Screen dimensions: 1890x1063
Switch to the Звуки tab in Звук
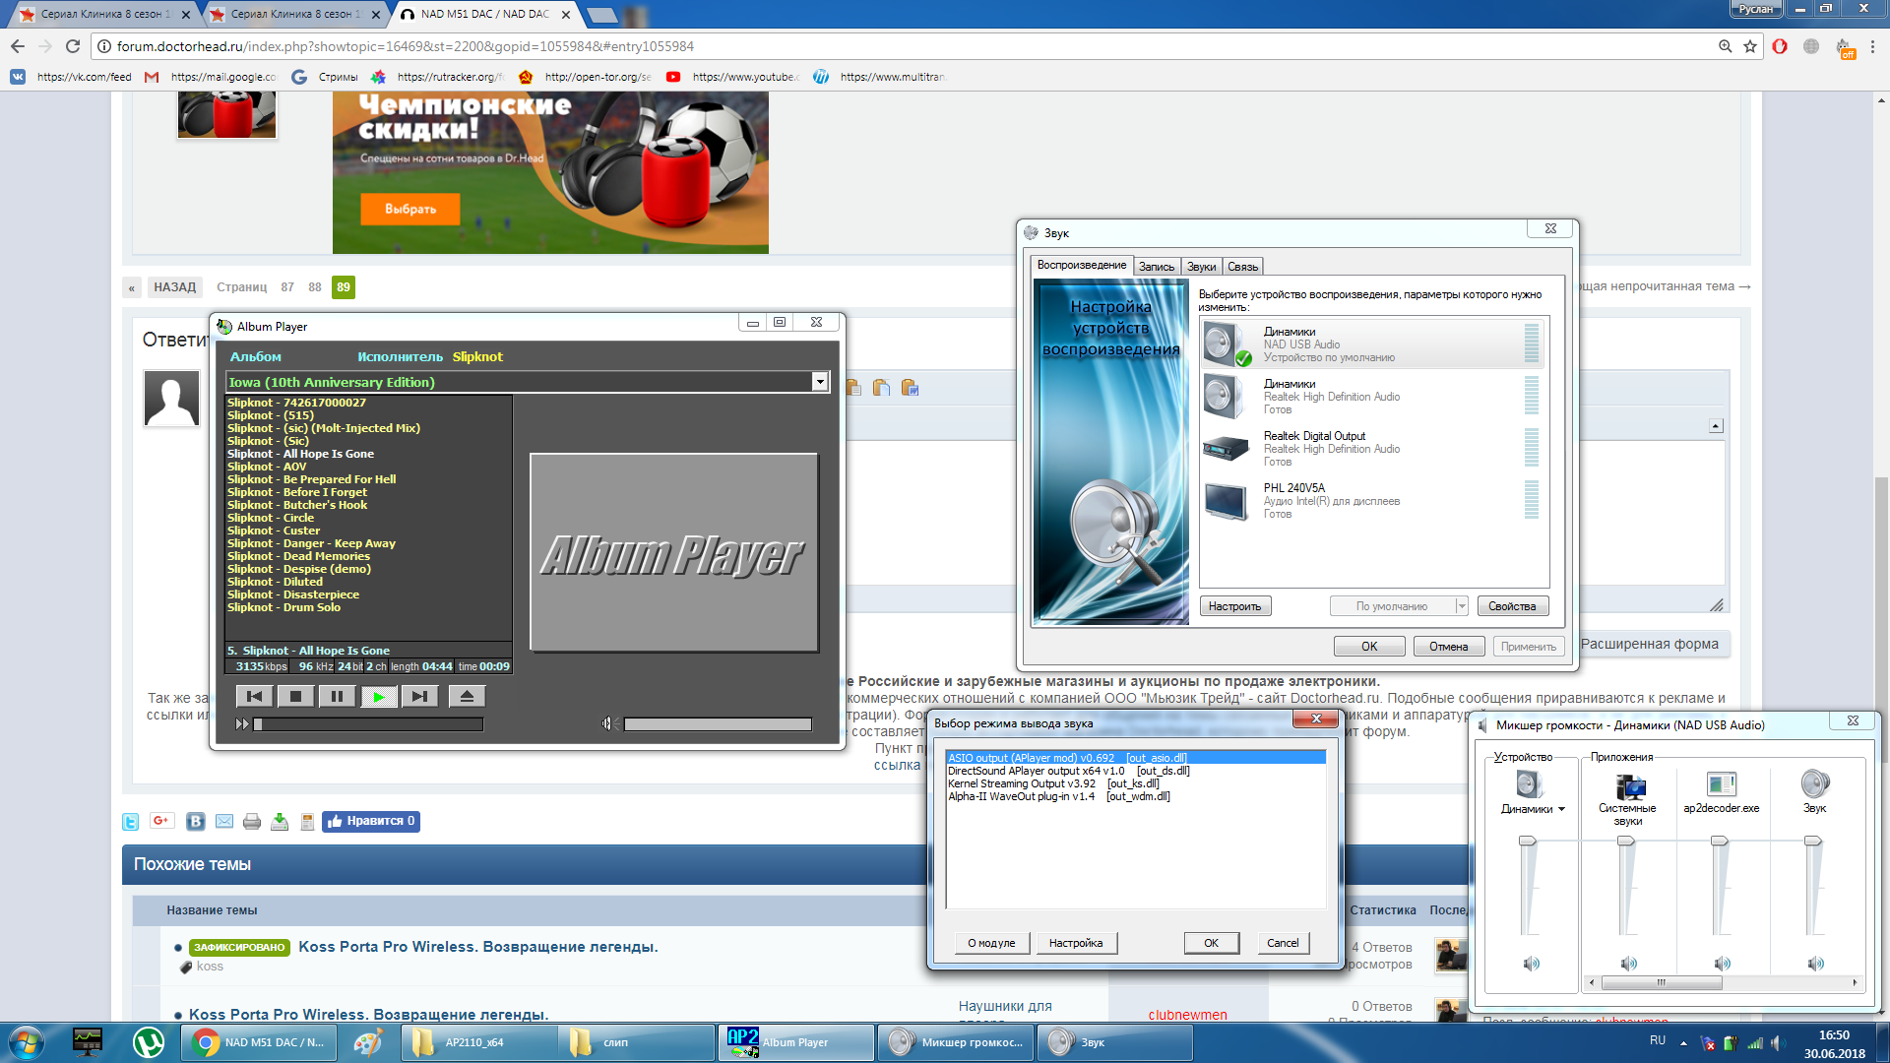(1201, 267)
